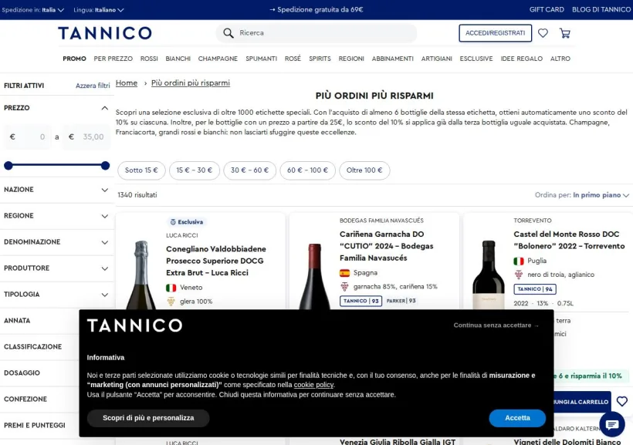Image resolution: width=633 pixels, height=445 pixels.
Task: Click the search magnifier icon
Action: tap(228, 33)
